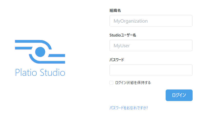207x117 pixels.
Task: Click the Studioユーザー名 label
Action: coord(123,35)
